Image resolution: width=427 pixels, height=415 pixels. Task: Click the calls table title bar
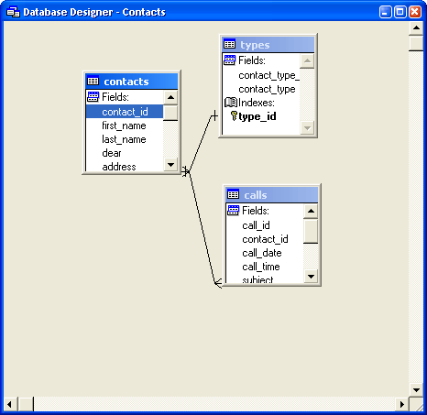272,194
